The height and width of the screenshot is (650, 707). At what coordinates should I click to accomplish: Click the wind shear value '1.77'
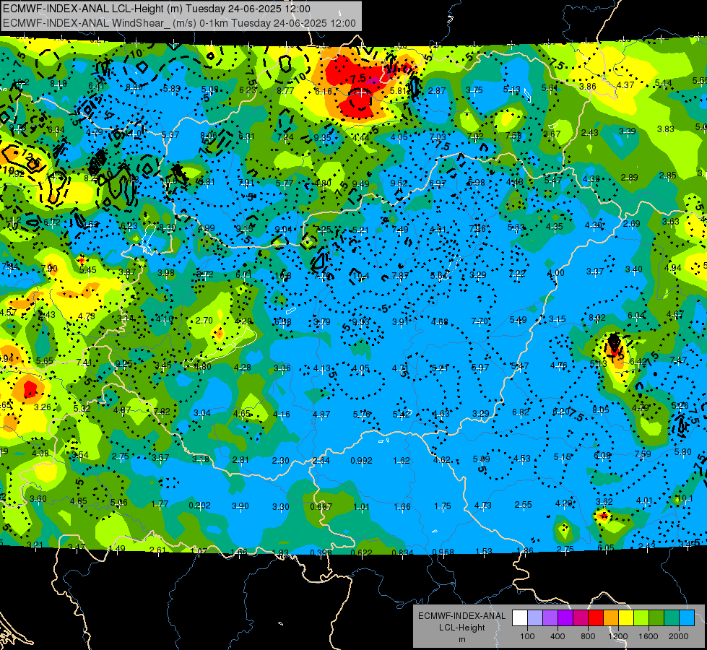coord(160,504)
